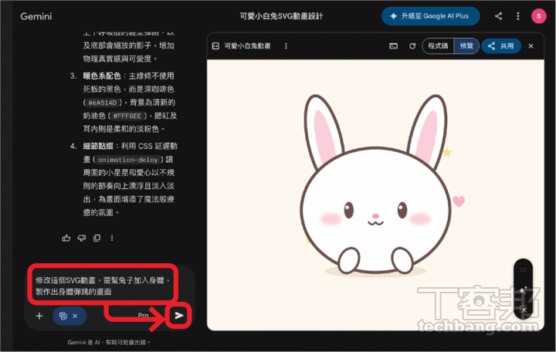Open the share conversation icon in header

click(499, 16)
